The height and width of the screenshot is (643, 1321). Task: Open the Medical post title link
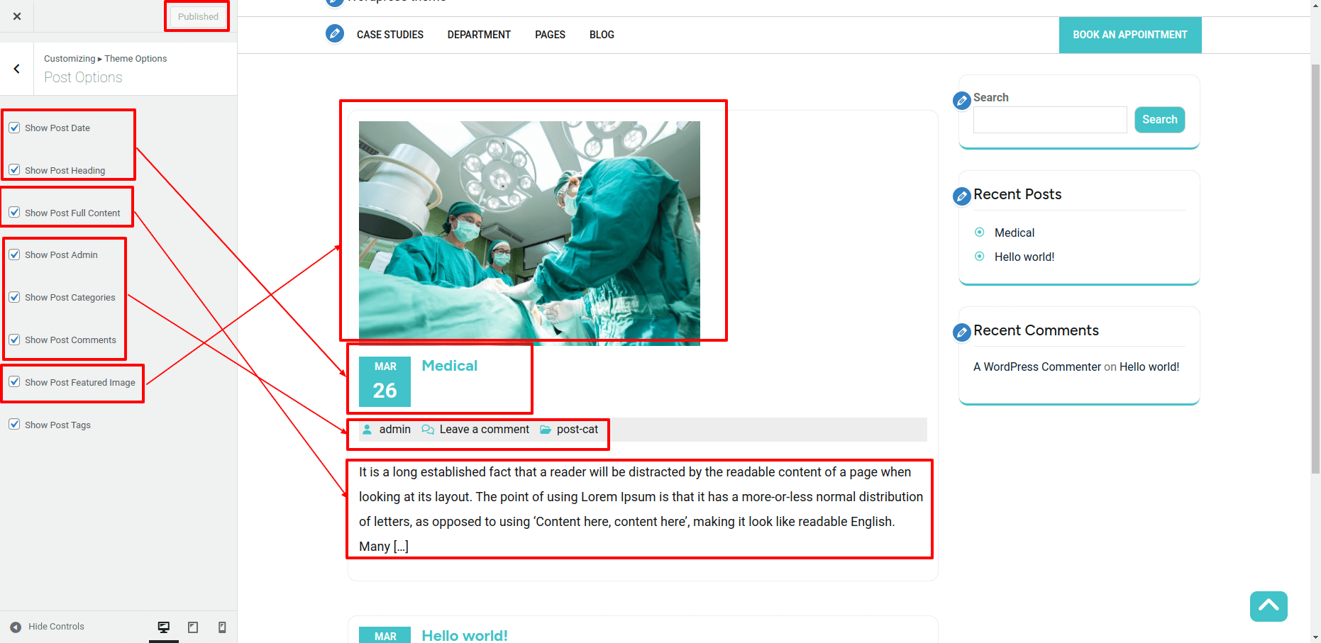tap(449, 366)
